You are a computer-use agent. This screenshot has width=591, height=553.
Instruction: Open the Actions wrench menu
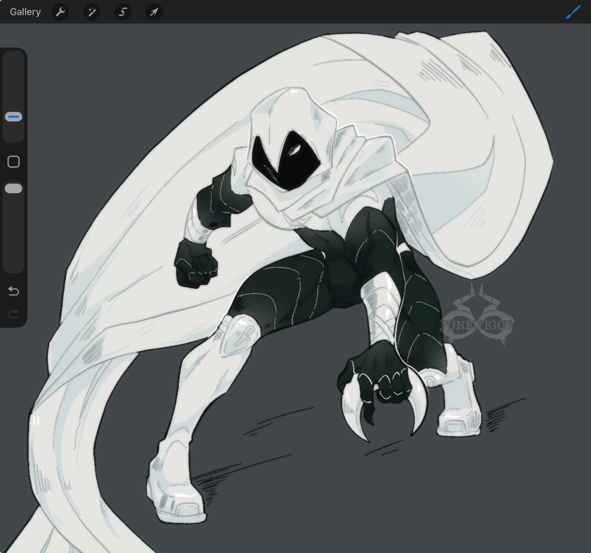coord(61,12)
